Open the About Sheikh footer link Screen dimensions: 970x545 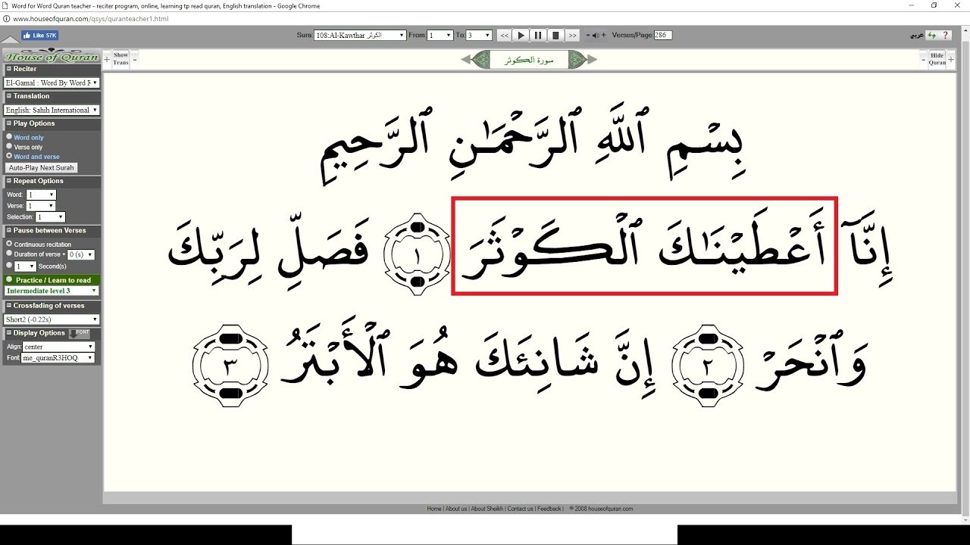pos(487,509)
